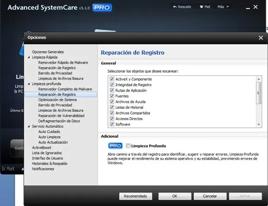Open the Más dropdown menu
Image resolution: width=268 pixels, height=206 pixels.
point(223,7)
